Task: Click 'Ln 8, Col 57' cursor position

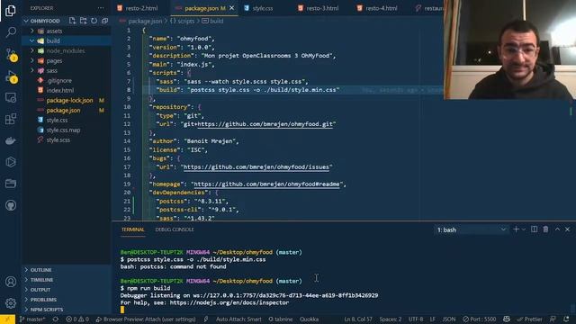Action: [358, 319]
